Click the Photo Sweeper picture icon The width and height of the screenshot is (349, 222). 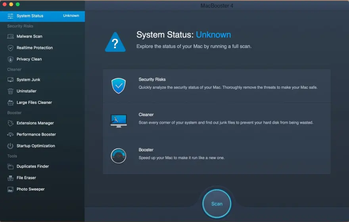pyautogui.click(x=10, y=189)
